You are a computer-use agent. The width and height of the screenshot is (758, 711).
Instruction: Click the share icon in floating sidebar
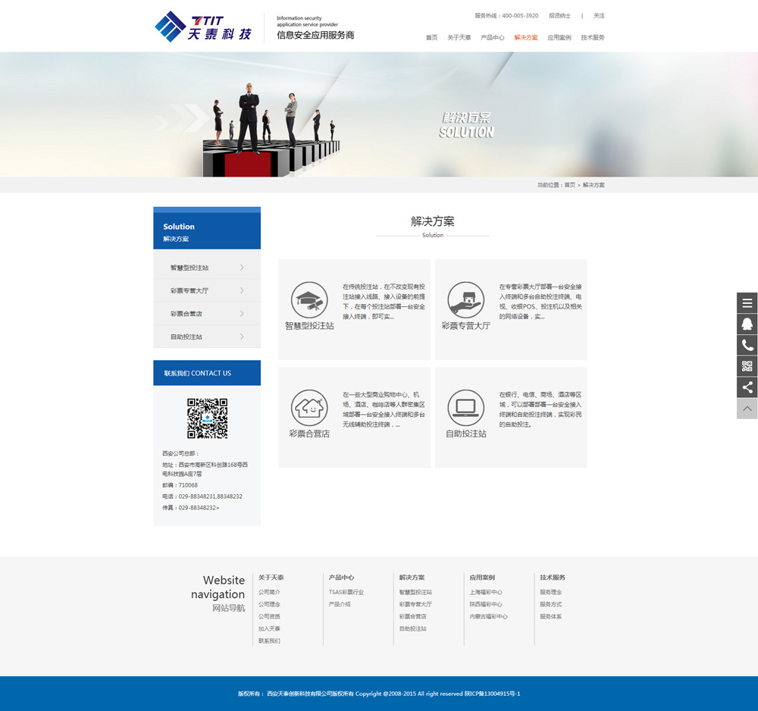click(x=747, y=387)
